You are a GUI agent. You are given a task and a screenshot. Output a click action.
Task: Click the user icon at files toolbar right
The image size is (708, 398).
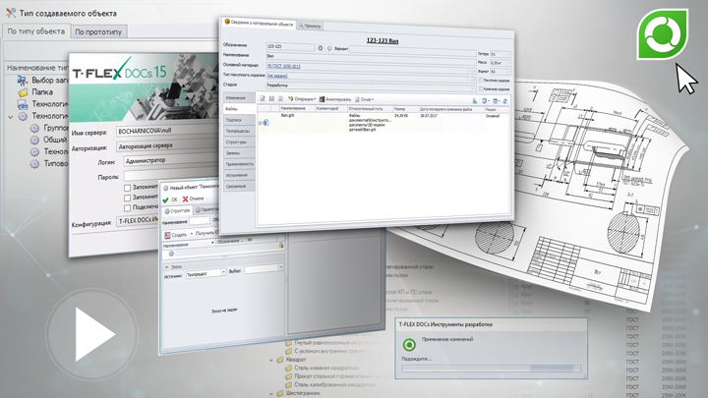pos(475,100)
